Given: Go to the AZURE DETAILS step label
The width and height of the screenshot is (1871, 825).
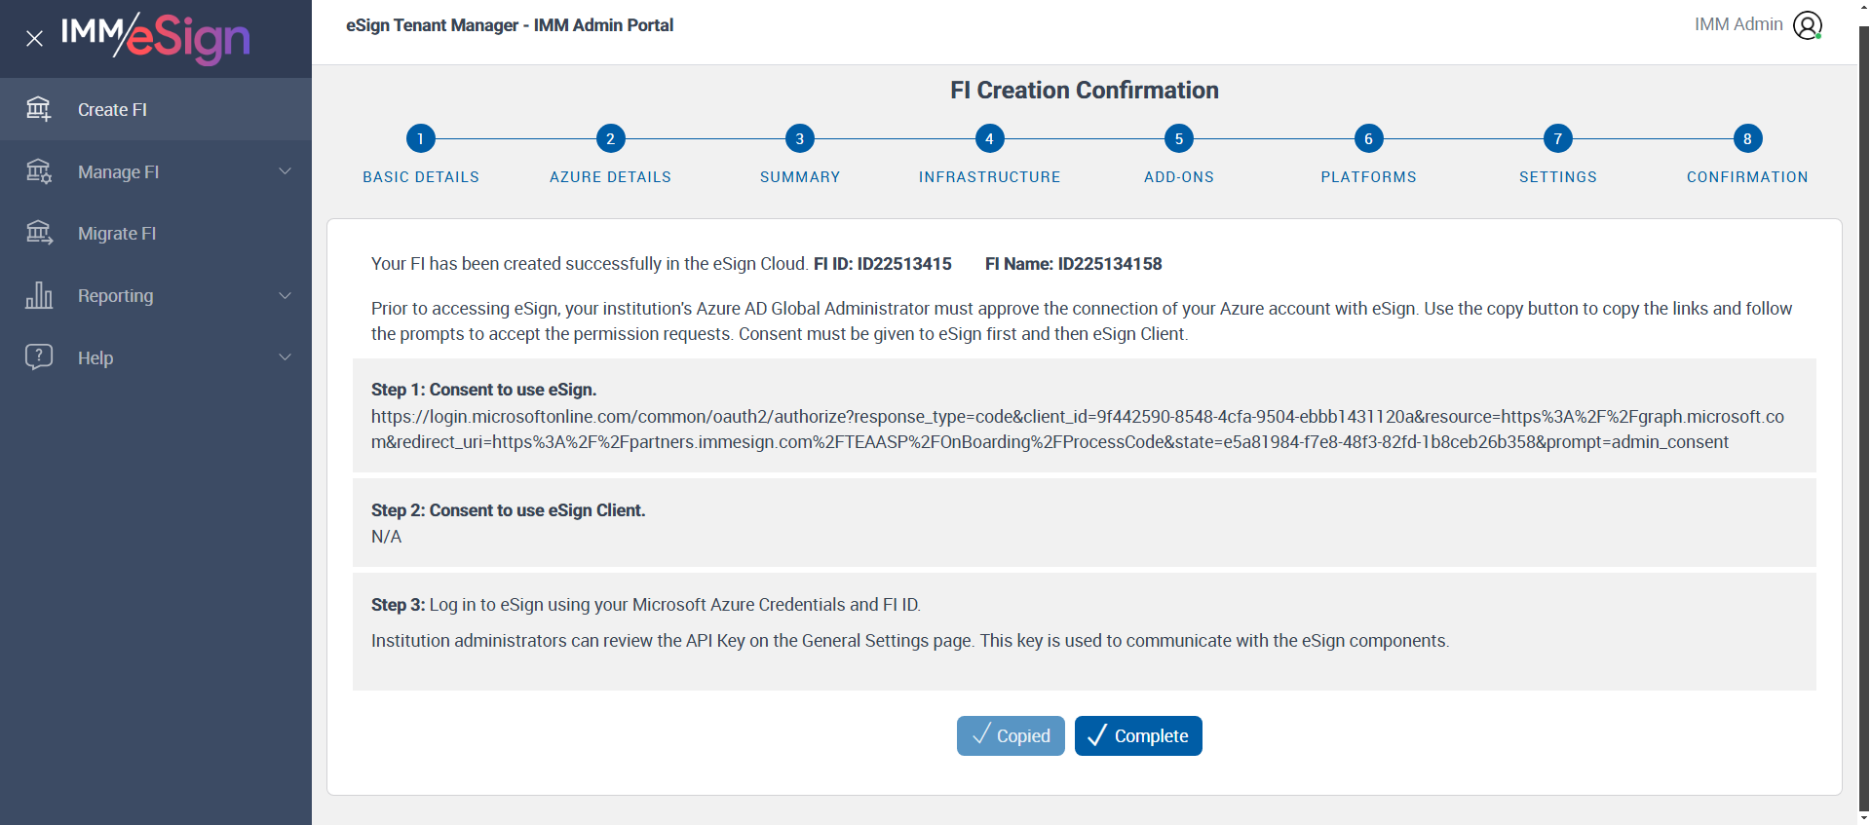Looking at the screenshot, I should click(610, 177).
